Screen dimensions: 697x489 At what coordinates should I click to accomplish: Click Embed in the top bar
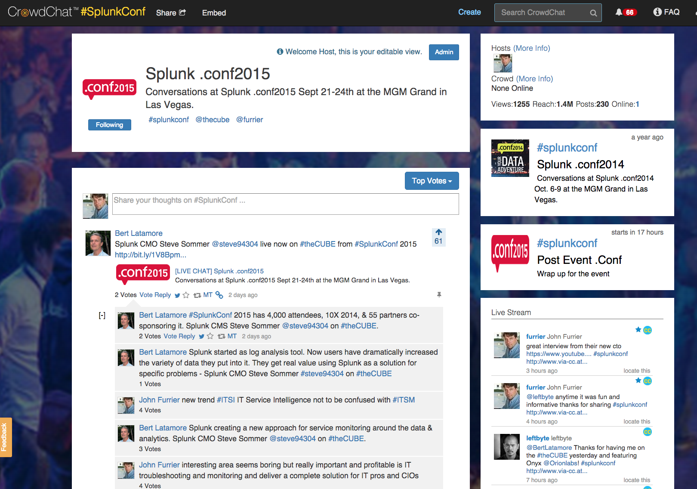tap(214, 13)
